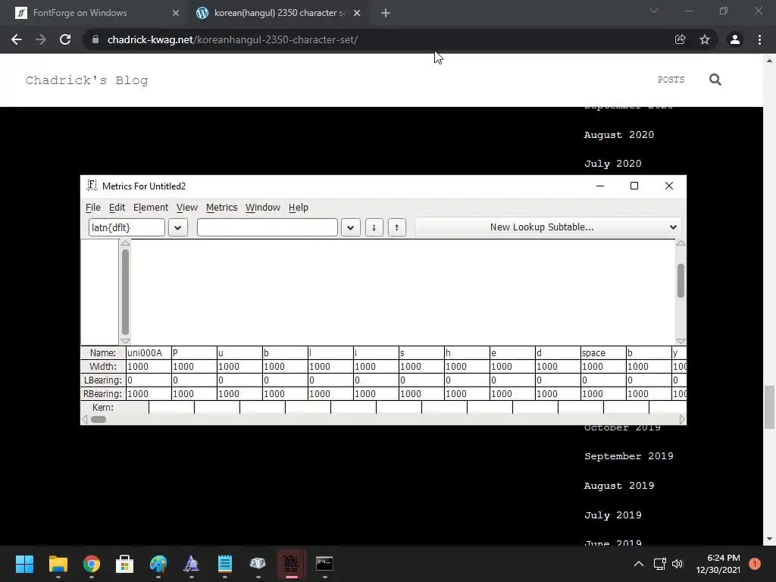Open Chrome three-dot menu
Screen dimensions: 776x582
(759, 39)
